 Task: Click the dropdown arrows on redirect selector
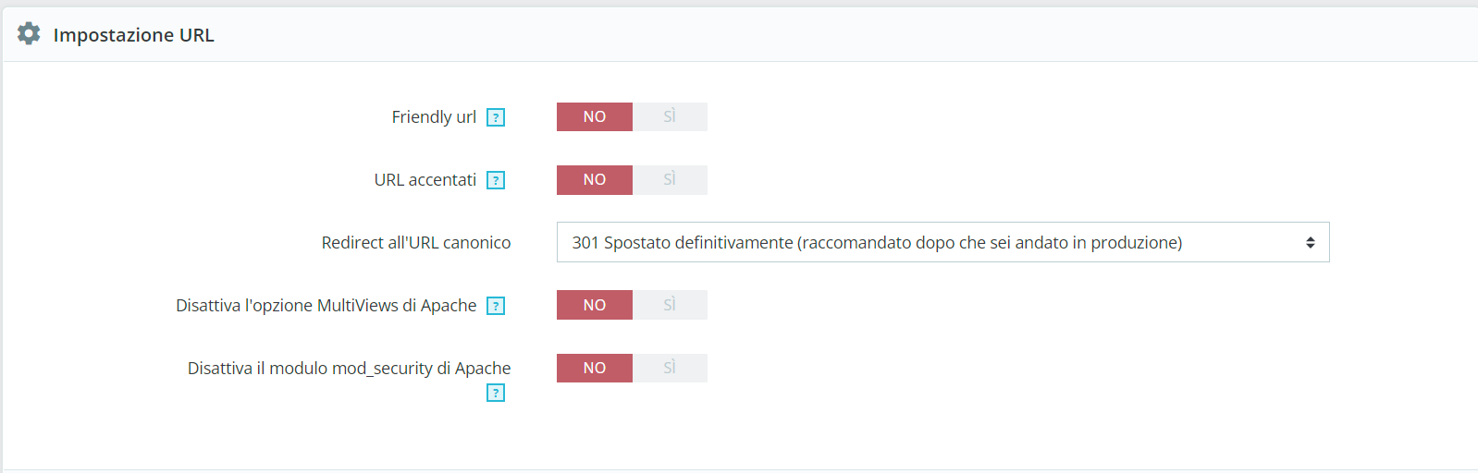(1310, 242)
